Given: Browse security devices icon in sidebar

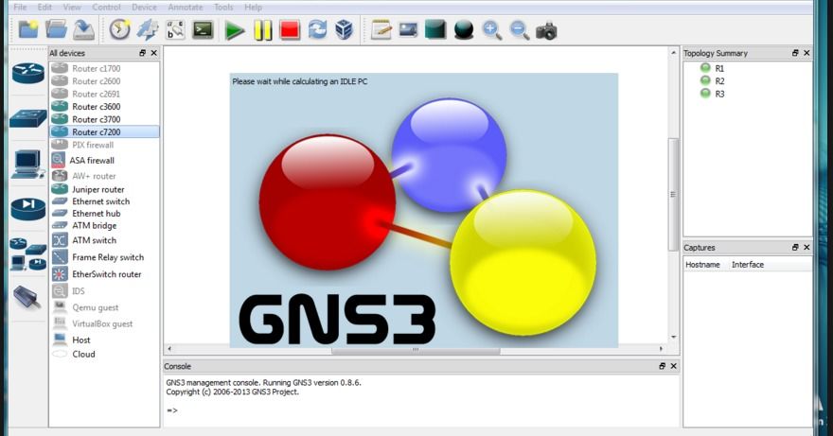Looking at the screenshot, I should point(28,209).
